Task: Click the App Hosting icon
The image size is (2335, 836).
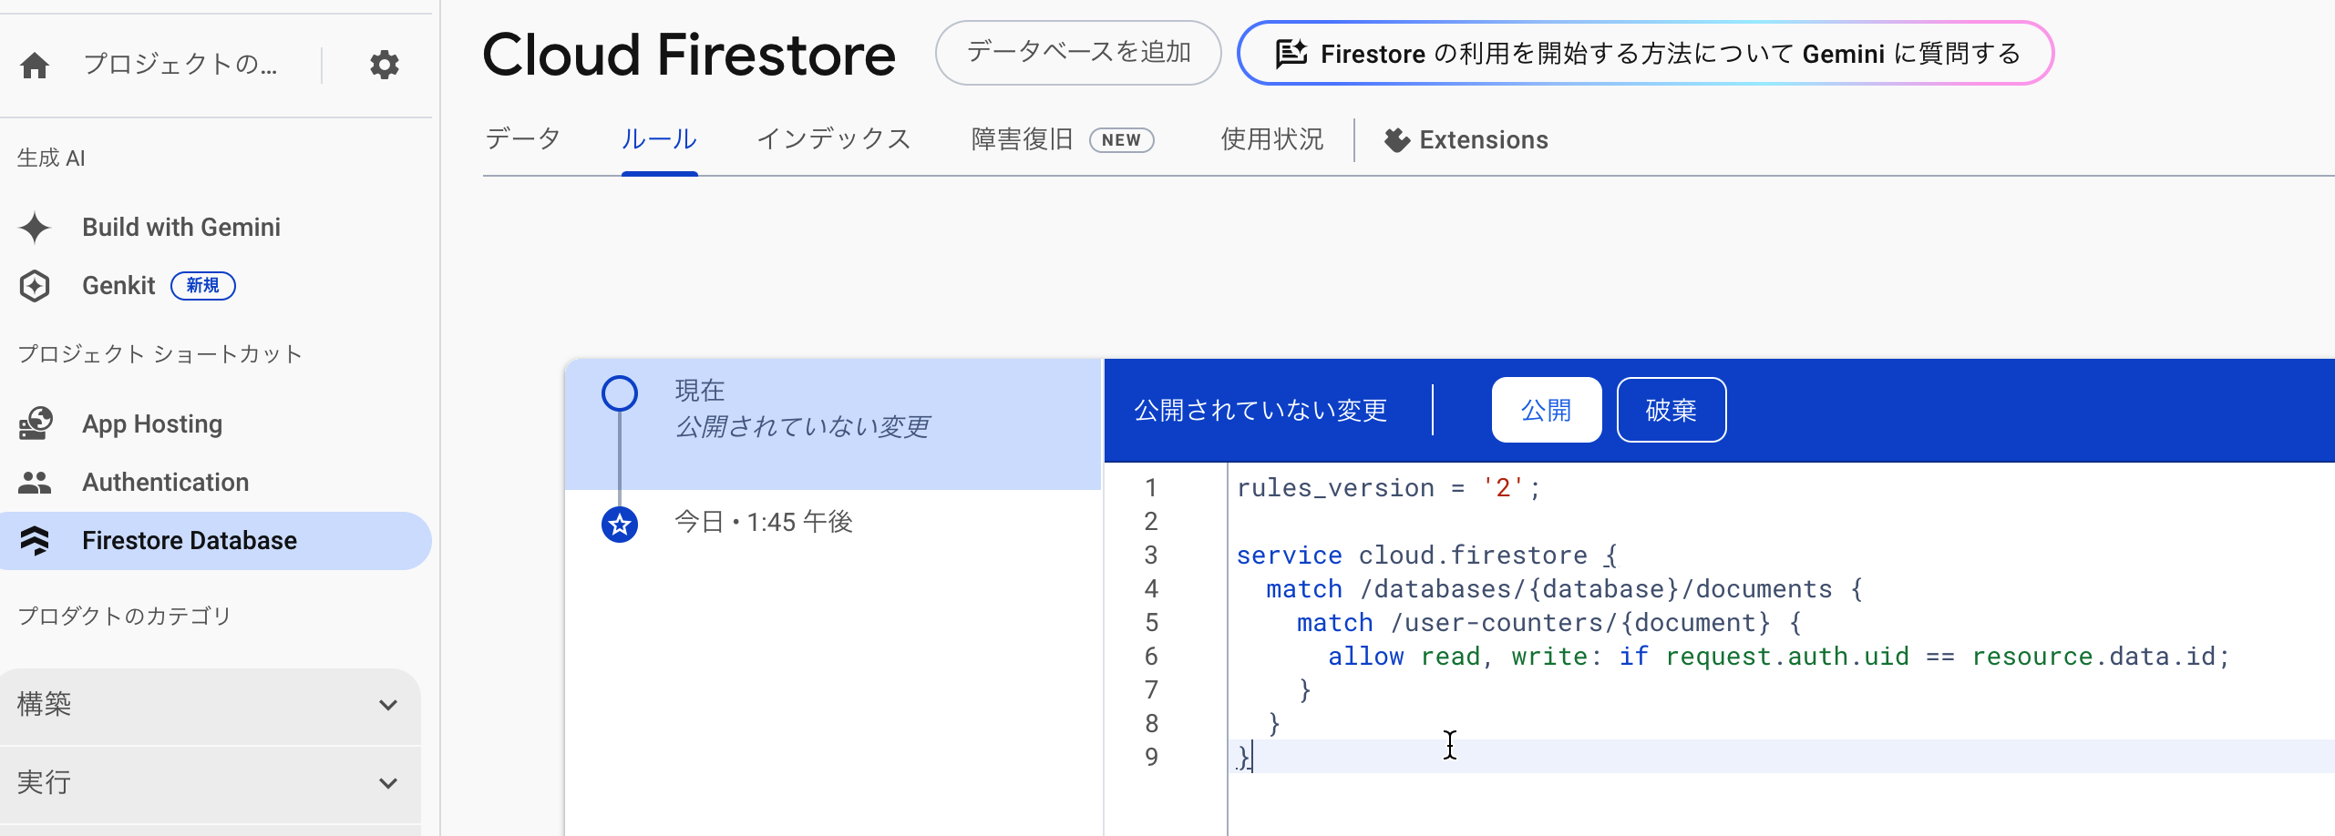Action: click(36, 423)
